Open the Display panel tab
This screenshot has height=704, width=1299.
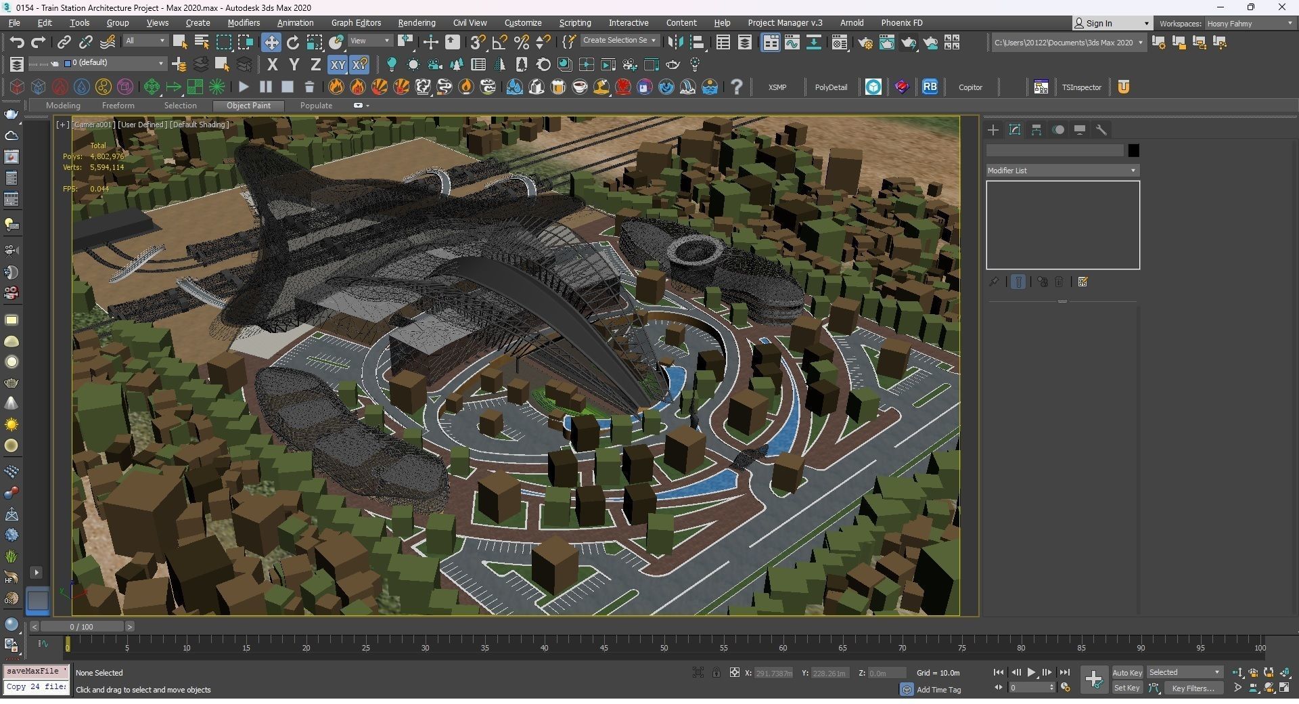pos(1080,129)
